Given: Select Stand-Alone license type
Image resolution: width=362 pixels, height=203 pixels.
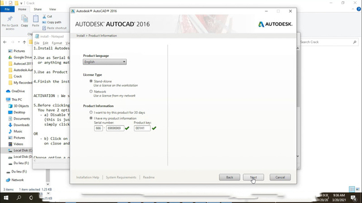Looking at the screenshot, I should [91, 81].
